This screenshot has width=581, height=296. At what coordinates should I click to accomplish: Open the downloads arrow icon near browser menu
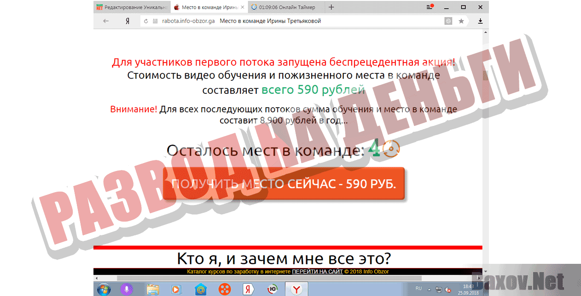pos(480,21)
